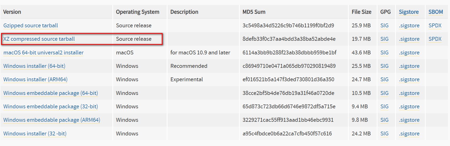Click macOS 64-bit universal2 installer link
Viewport: 450px width, 146px height.
(x=43, y=53)
